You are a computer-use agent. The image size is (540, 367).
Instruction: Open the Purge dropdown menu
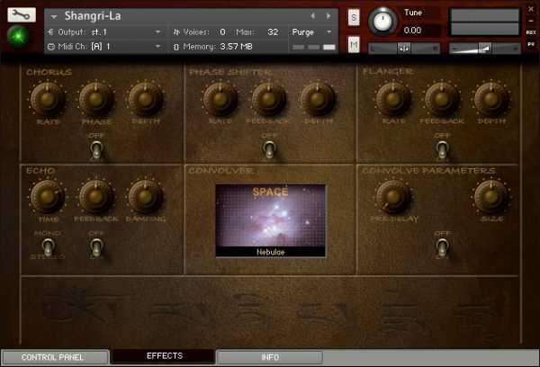pos(311,32)
